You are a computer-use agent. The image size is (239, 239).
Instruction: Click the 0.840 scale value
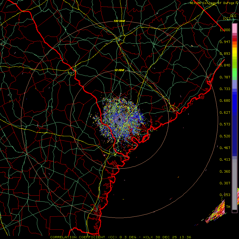point(225,65)
